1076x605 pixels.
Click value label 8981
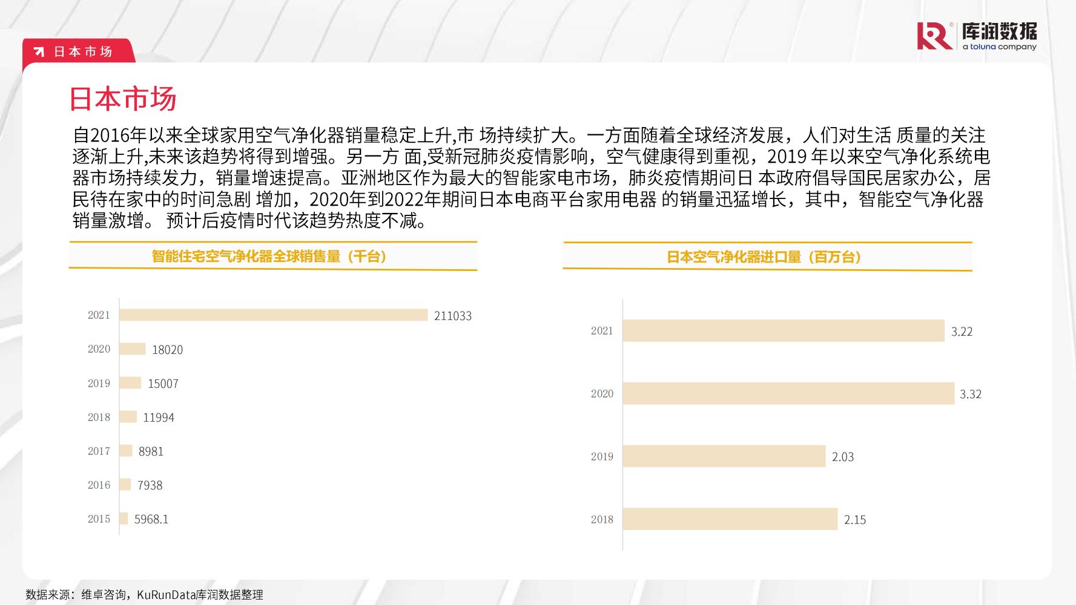coord(151,451)
